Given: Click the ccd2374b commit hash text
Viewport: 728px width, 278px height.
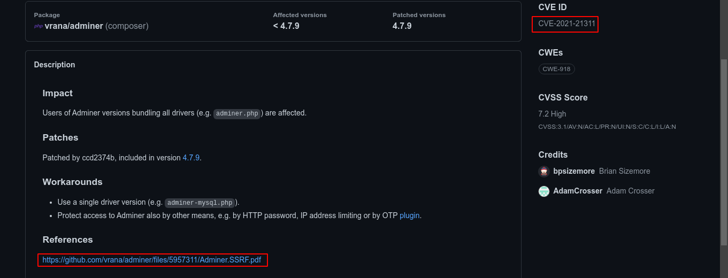Looking at the screenshot, I should pyautogui.click(x=98, y=158).
